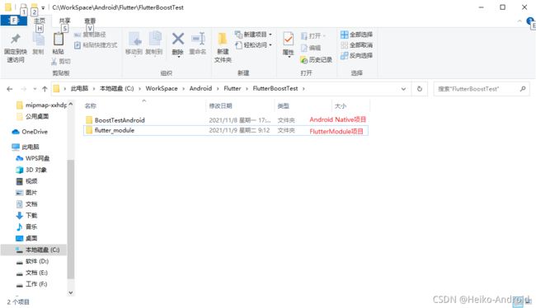536x308 pixels.
Task: Select drive (E:) in sidebar
Action: [32, 273]
